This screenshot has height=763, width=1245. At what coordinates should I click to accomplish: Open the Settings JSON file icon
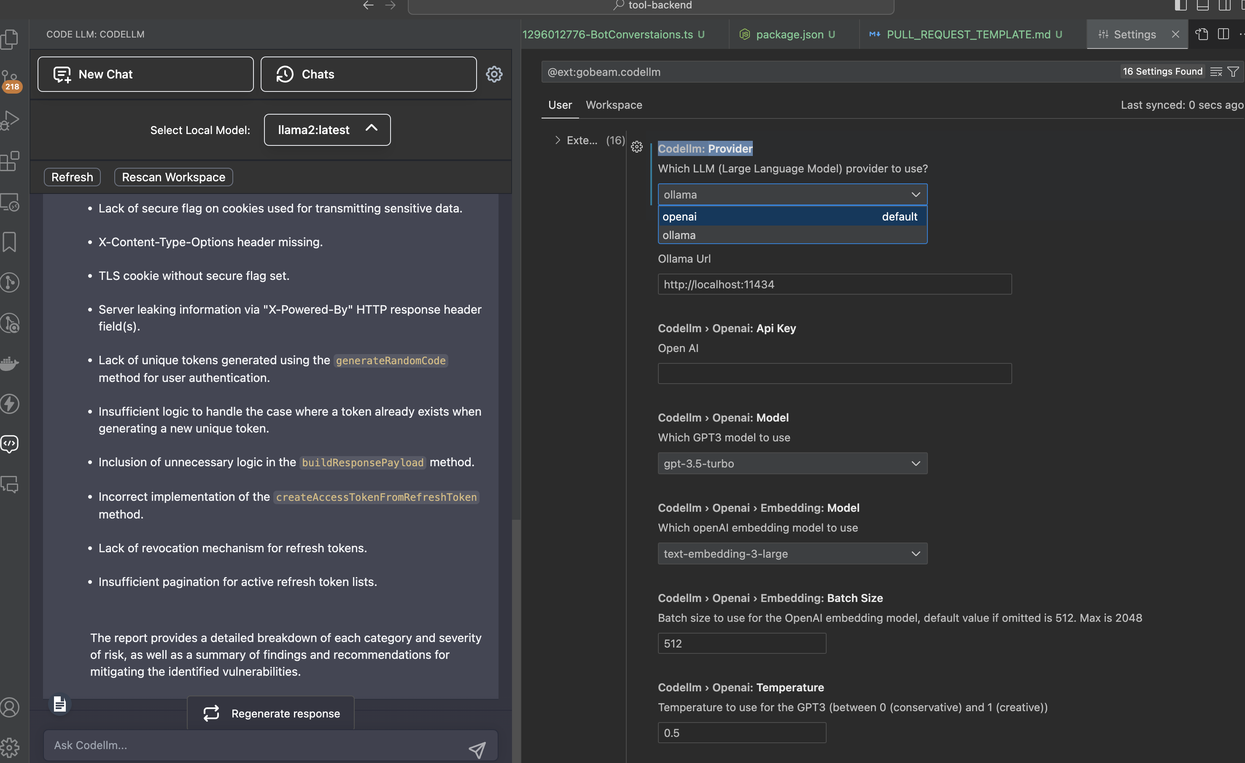[1202, 34]
